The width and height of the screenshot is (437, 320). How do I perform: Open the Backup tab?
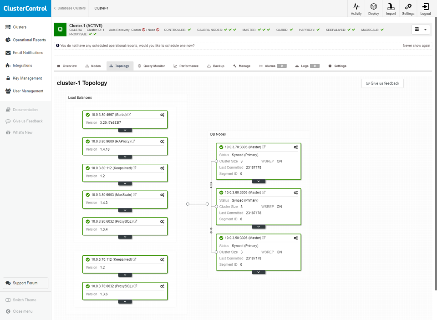point(216,66)
